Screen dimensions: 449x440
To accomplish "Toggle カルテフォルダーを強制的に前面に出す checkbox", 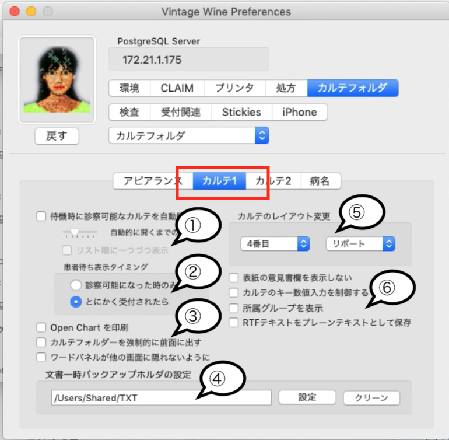I will coord(41,343).
